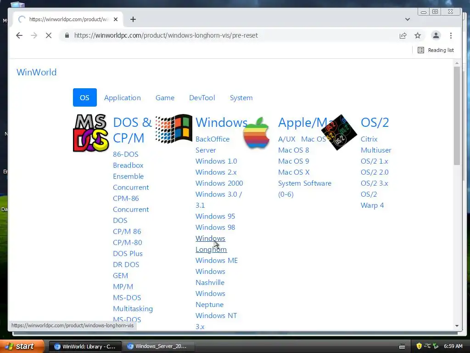This screenshot has height=353, width=470.
Task: Open the Windows Neptune link
Action: [x=210, y=299]
